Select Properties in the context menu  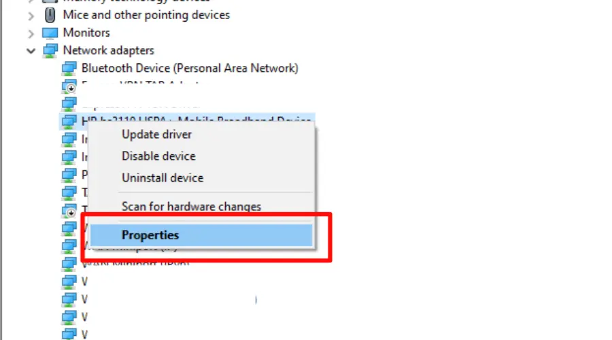201,235
